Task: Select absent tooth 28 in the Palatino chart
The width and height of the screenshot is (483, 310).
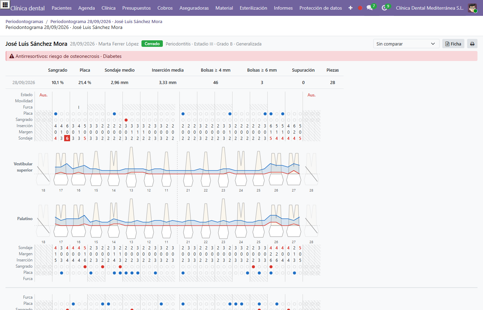Action: click(x=311, y=221)
